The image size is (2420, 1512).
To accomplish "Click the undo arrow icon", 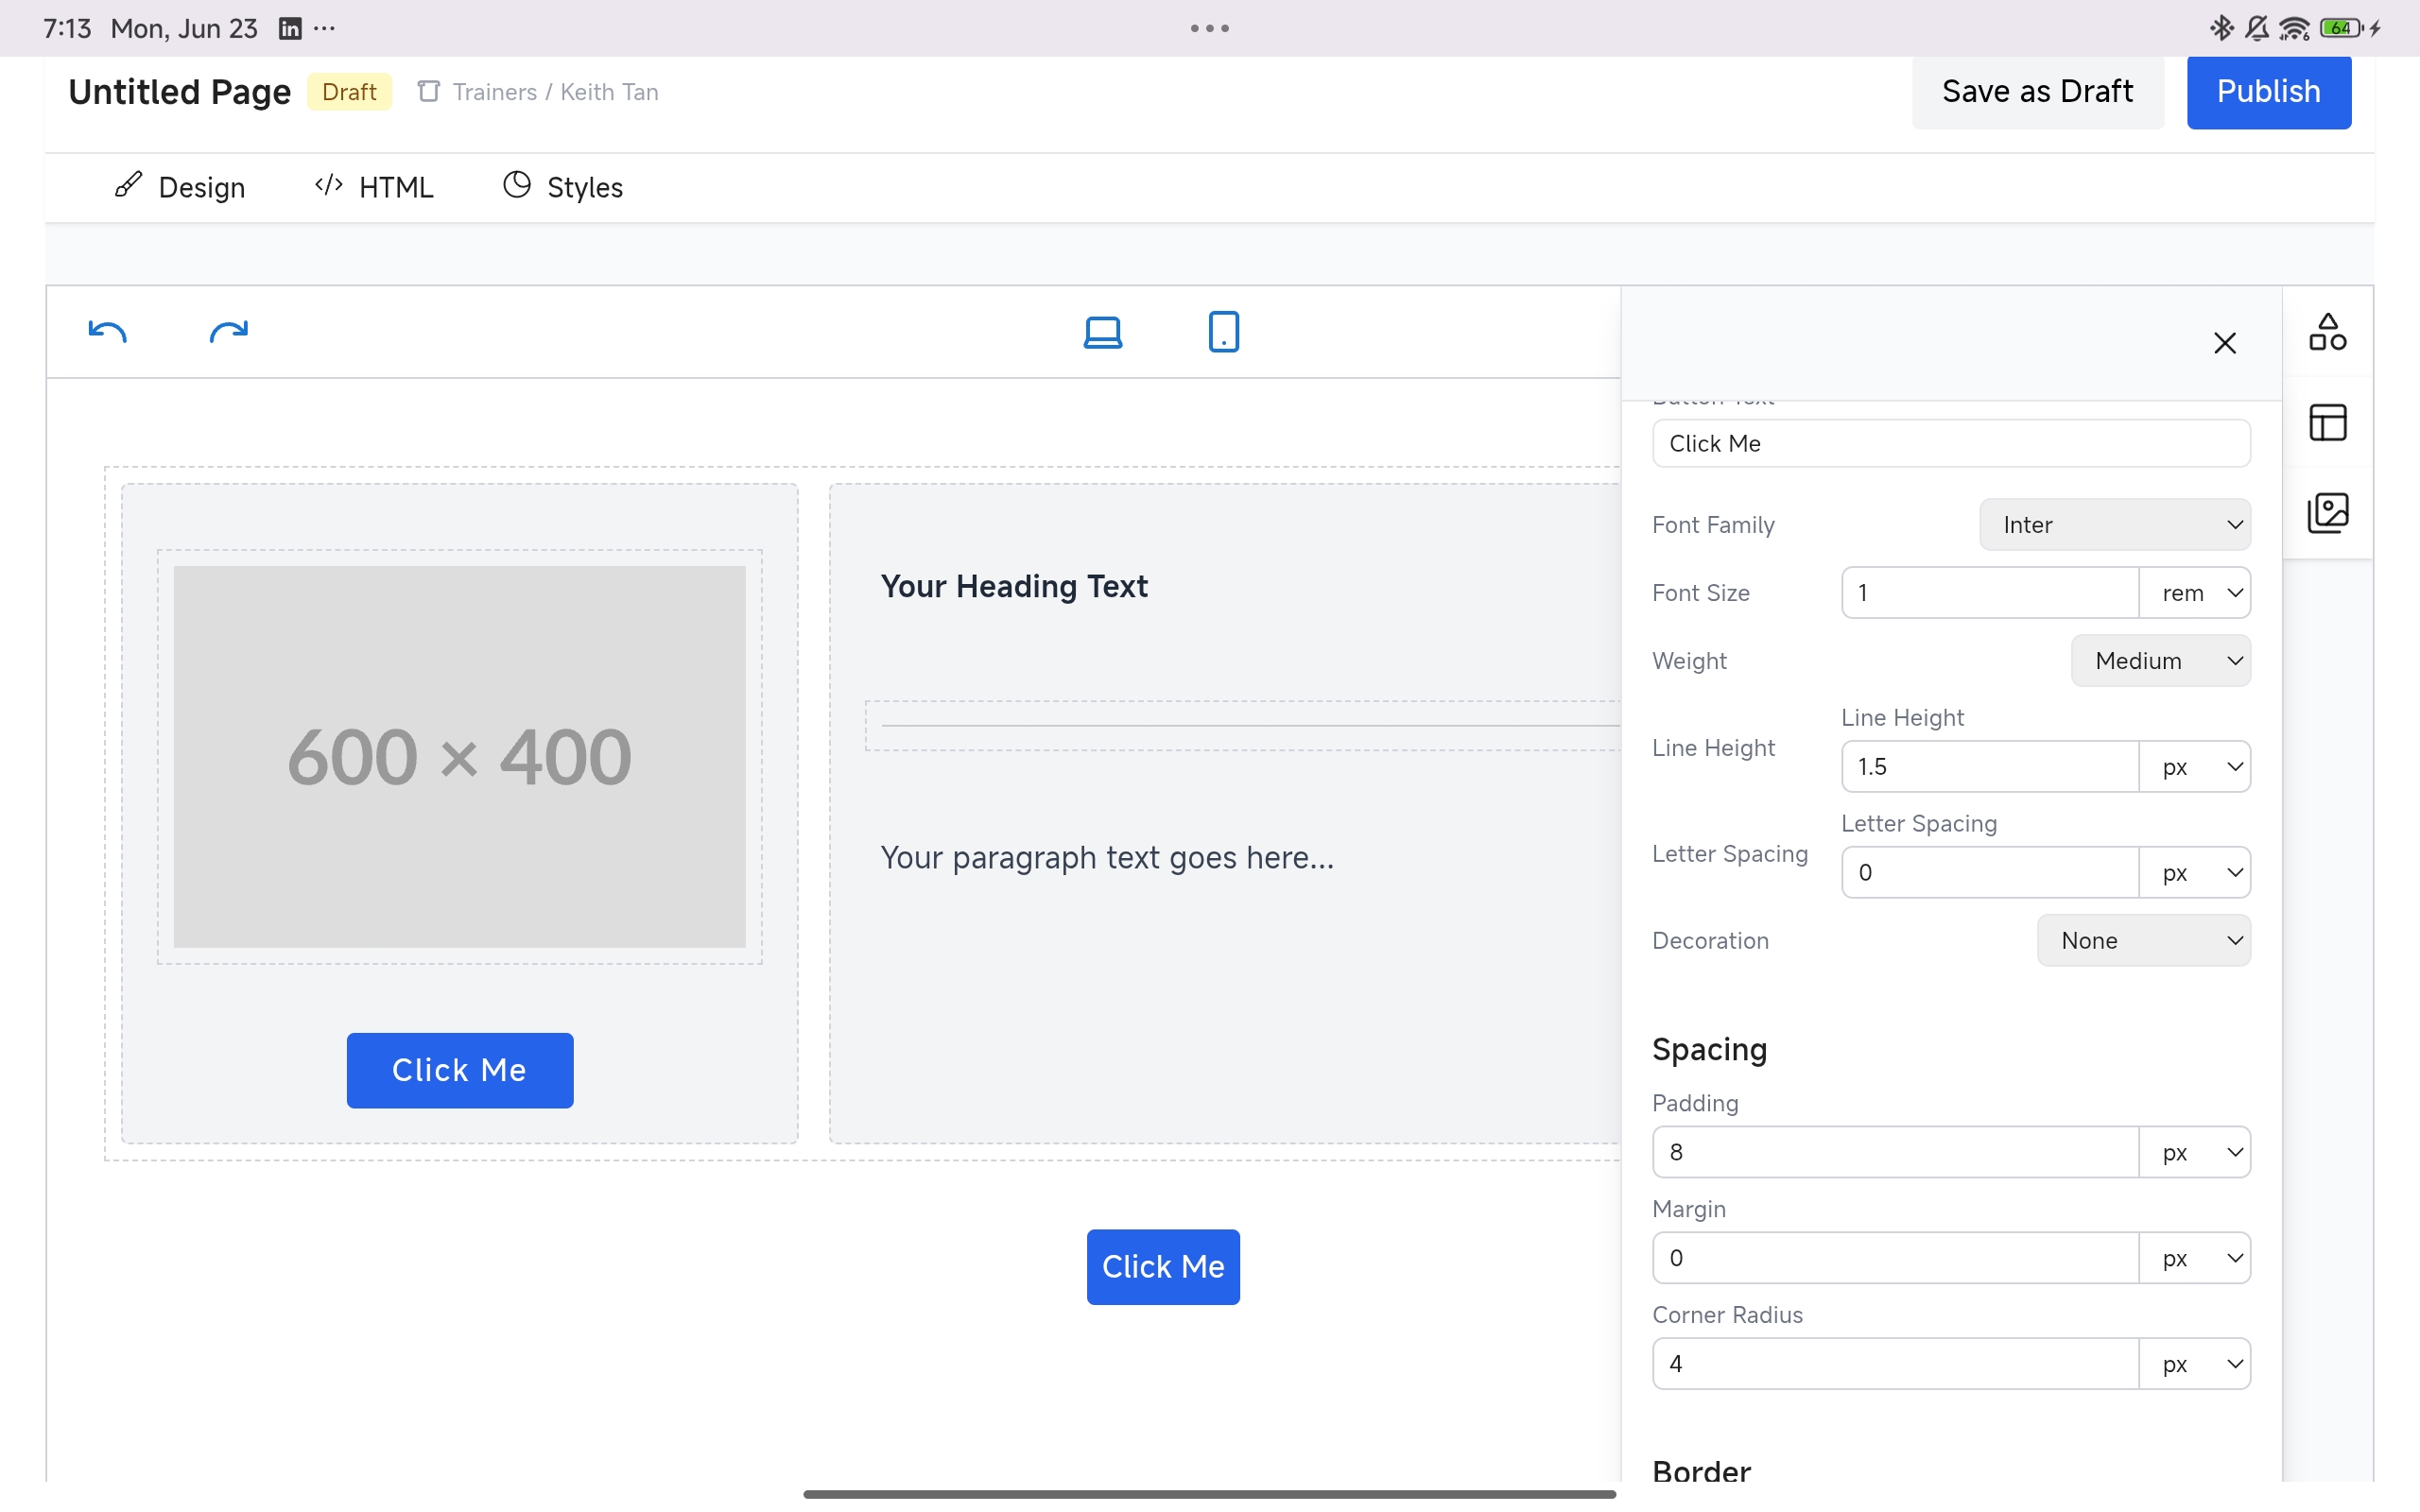I will point(108,331).
